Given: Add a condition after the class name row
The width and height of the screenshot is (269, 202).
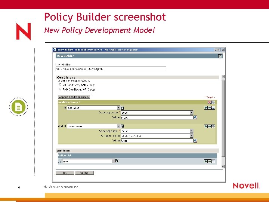Looking at the screenshot, I should 206,126.
